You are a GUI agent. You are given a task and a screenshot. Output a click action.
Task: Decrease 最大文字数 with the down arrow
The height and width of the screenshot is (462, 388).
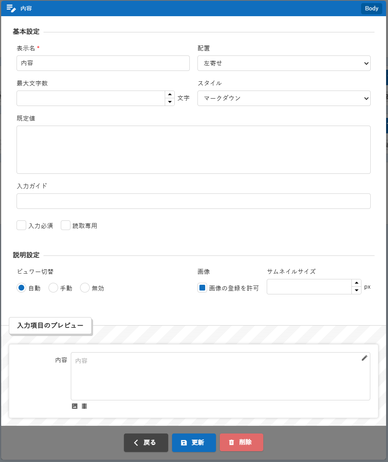point(170,102)
